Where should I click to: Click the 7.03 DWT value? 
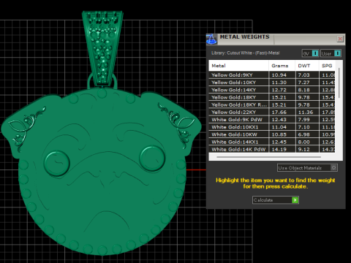pyautogui.click(x=303, y=75)
